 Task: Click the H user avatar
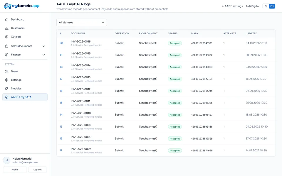(x=7, y=160)
